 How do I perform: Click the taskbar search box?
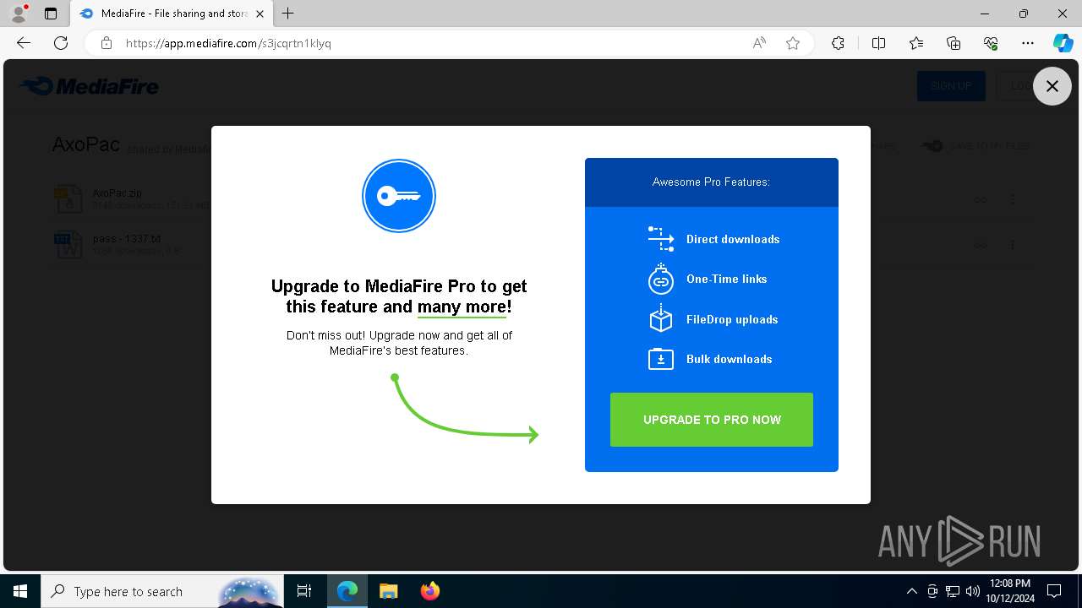point(162,591)
